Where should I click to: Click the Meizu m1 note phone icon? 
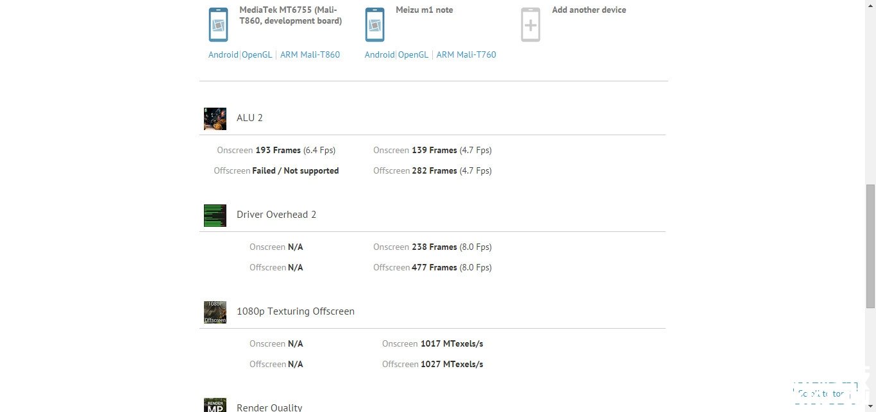pyautogui.click(x=375, y=24)
